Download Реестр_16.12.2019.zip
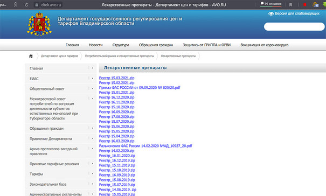This screenshot has width=326, height=196. (x=117, y=160)
